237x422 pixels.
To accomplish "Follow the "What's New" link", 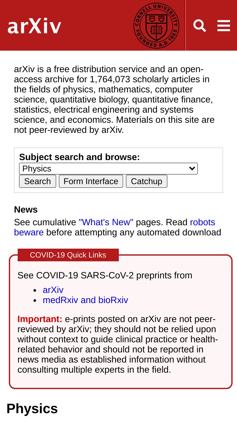I will [106, 222].
